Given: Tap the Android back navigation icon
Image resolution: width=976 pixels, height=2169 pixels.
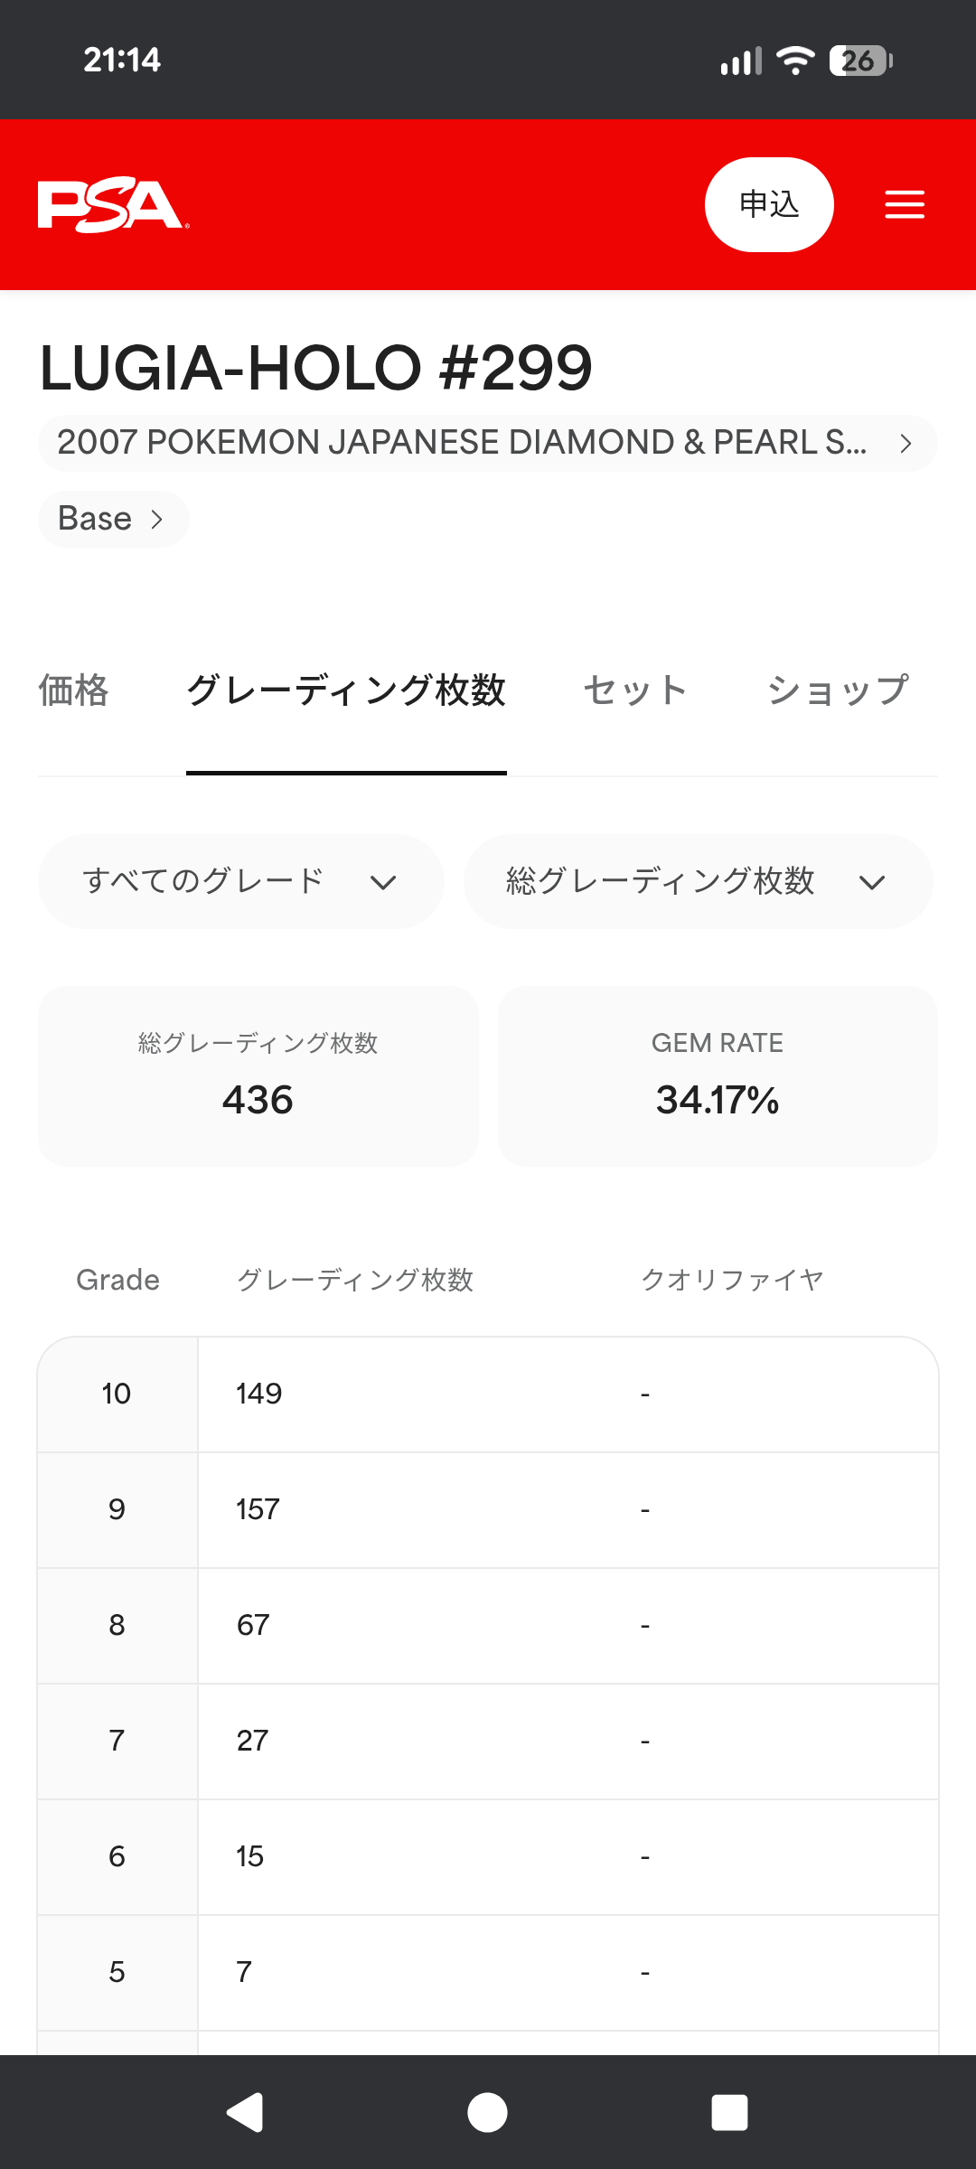Looking at the screenshot, I should point(245,2112).
